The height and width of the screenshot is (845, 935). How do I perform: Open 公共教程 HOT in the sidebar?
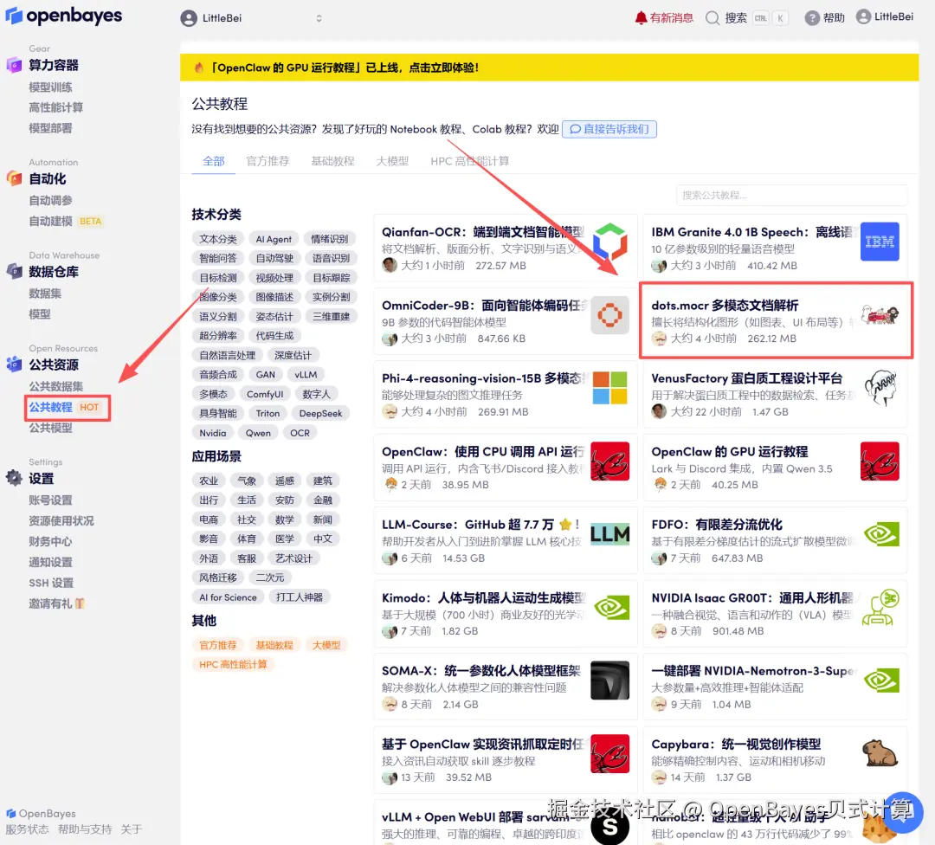[x=64, y=407]
